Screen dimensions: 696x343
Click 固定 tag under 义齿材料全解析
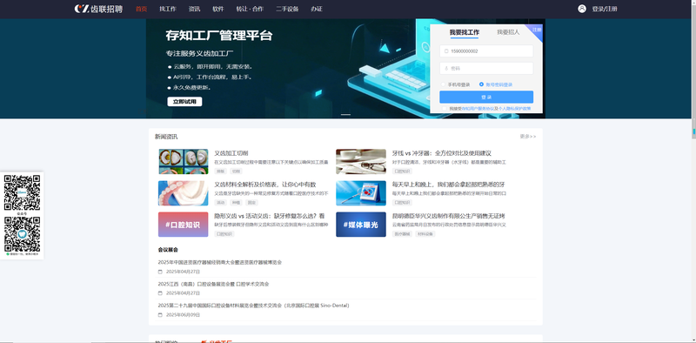251,203
